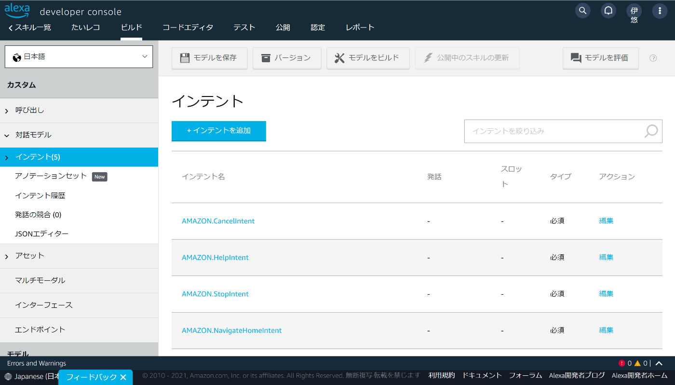Switch to the 公開 tab
Image resolution: width=675 pixels, height=385 pixels.
pos(283,27)
